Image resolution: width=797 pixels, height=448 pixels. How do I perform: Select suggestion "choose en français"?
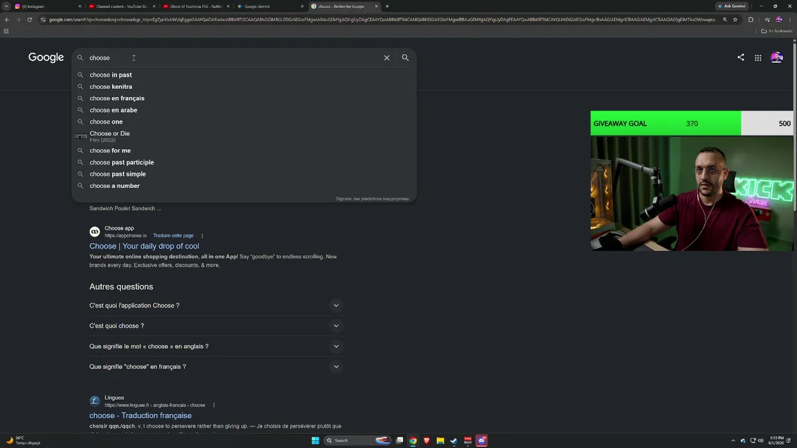pos(244,98)
